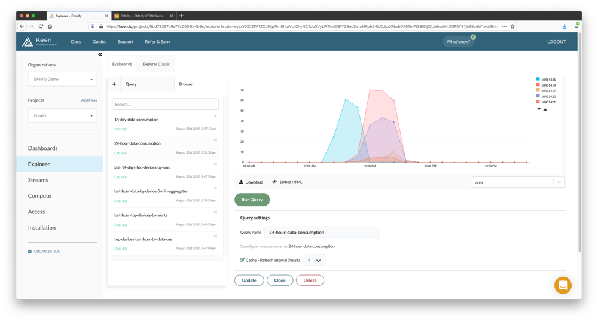This screenshot has width=598, height=321.
Task: Click the What's new? button
Action: (x=459, y=42)
